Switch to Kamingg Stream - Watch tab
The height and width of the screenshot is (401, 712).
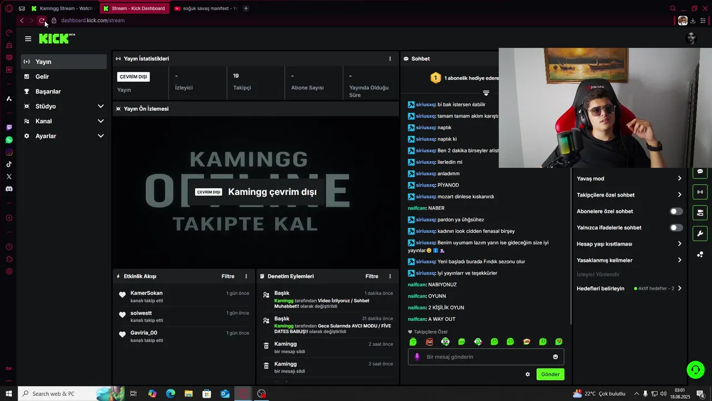click(x=62, y=8)
